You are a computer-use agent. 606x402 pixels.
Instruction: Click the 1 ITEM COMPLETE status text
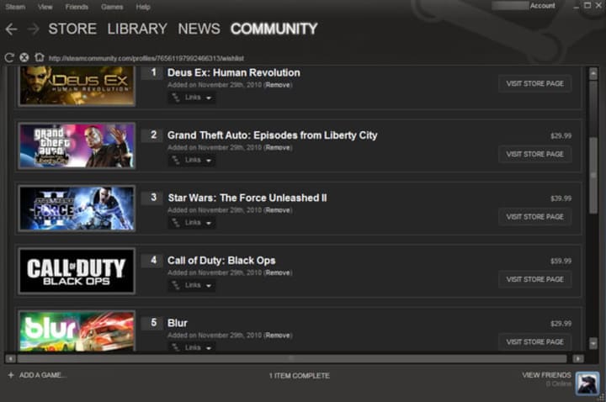(x=300, y=375)
